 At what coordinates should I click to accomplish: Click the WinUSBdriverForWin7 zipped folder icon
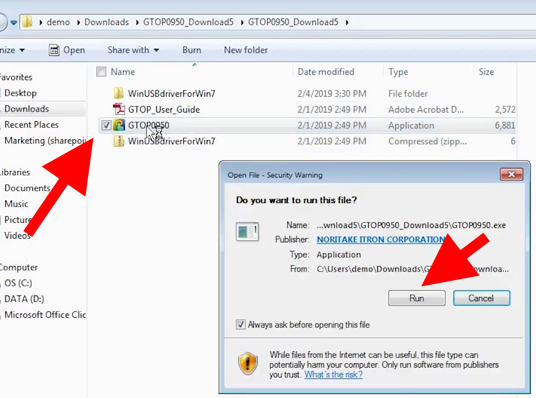click(x=118, y=141)
